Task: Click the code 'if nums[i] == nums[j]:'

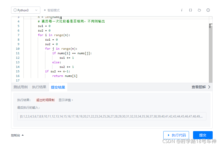Action: click(72, 53)
